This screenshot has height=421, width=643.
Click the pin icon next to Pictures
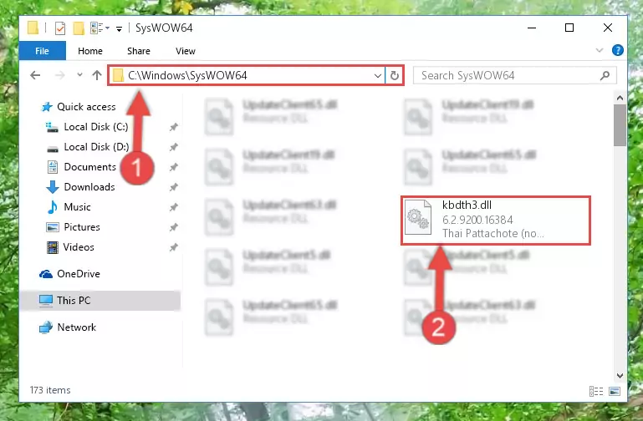pyautogui.click(x=173, y=227)
